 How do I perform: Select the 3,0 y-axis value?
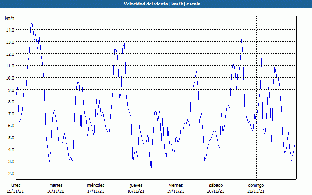(11, 161)
